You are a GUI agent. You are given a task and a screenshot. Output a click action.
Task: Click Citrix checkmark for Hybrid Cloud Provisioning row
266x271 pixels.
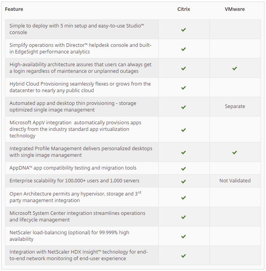(x=184, y=88)
